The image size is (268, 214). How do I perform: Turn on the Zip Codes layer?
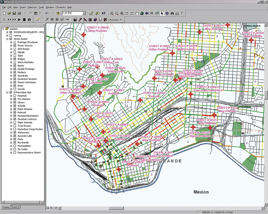tap(15, 149)
